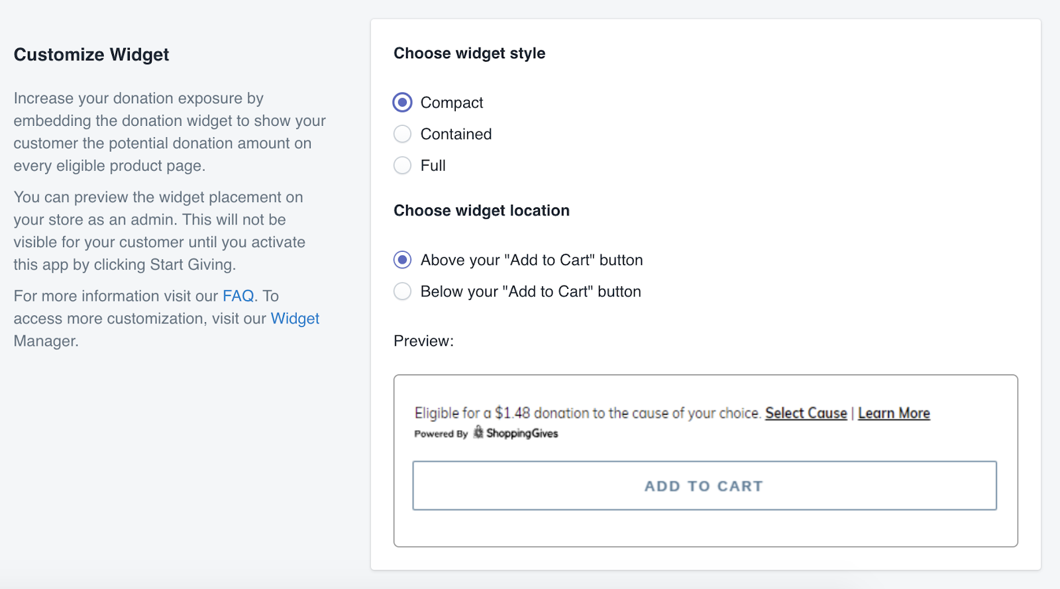Click the "Preview:" label
Image resolution: width=1060 pixels, height=589 pixels.
point(424,341)
